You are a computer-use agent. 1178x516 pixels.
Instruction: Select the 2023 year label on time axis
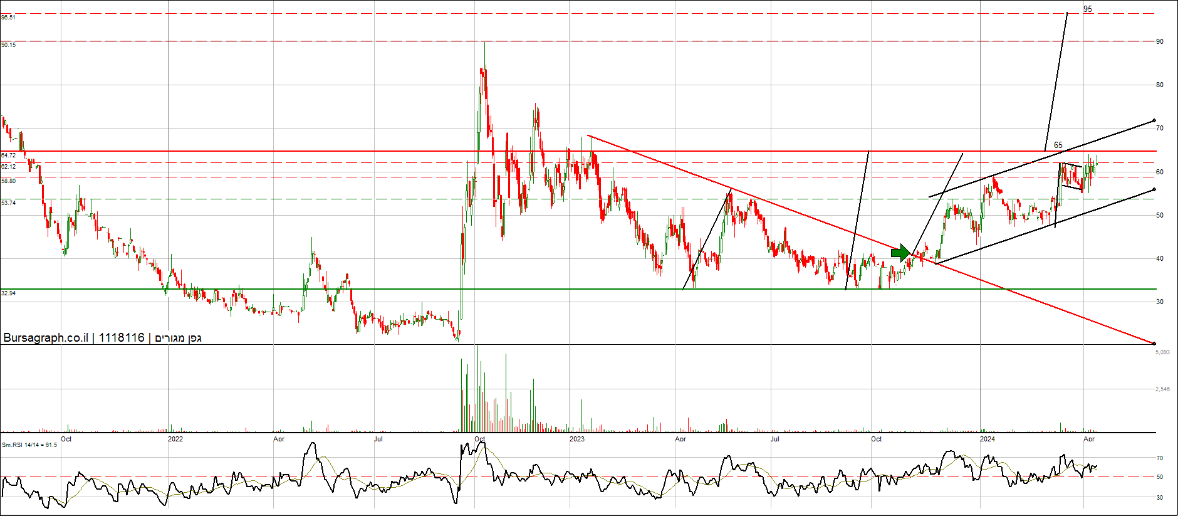point(576,439)
